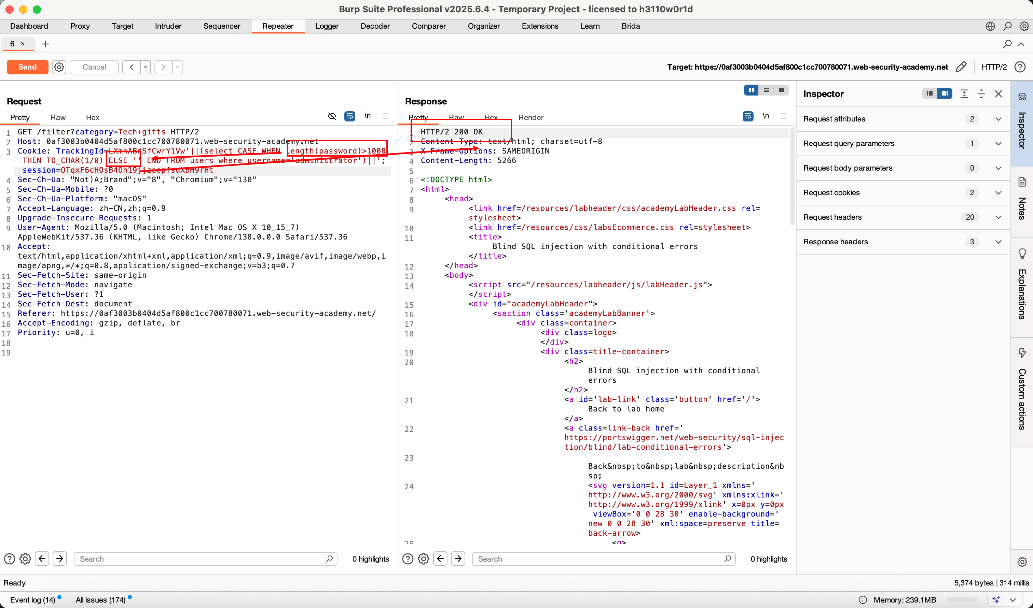Go forward to next request in history
This screenshot has height=608, width=1033.
pos(163,67)
